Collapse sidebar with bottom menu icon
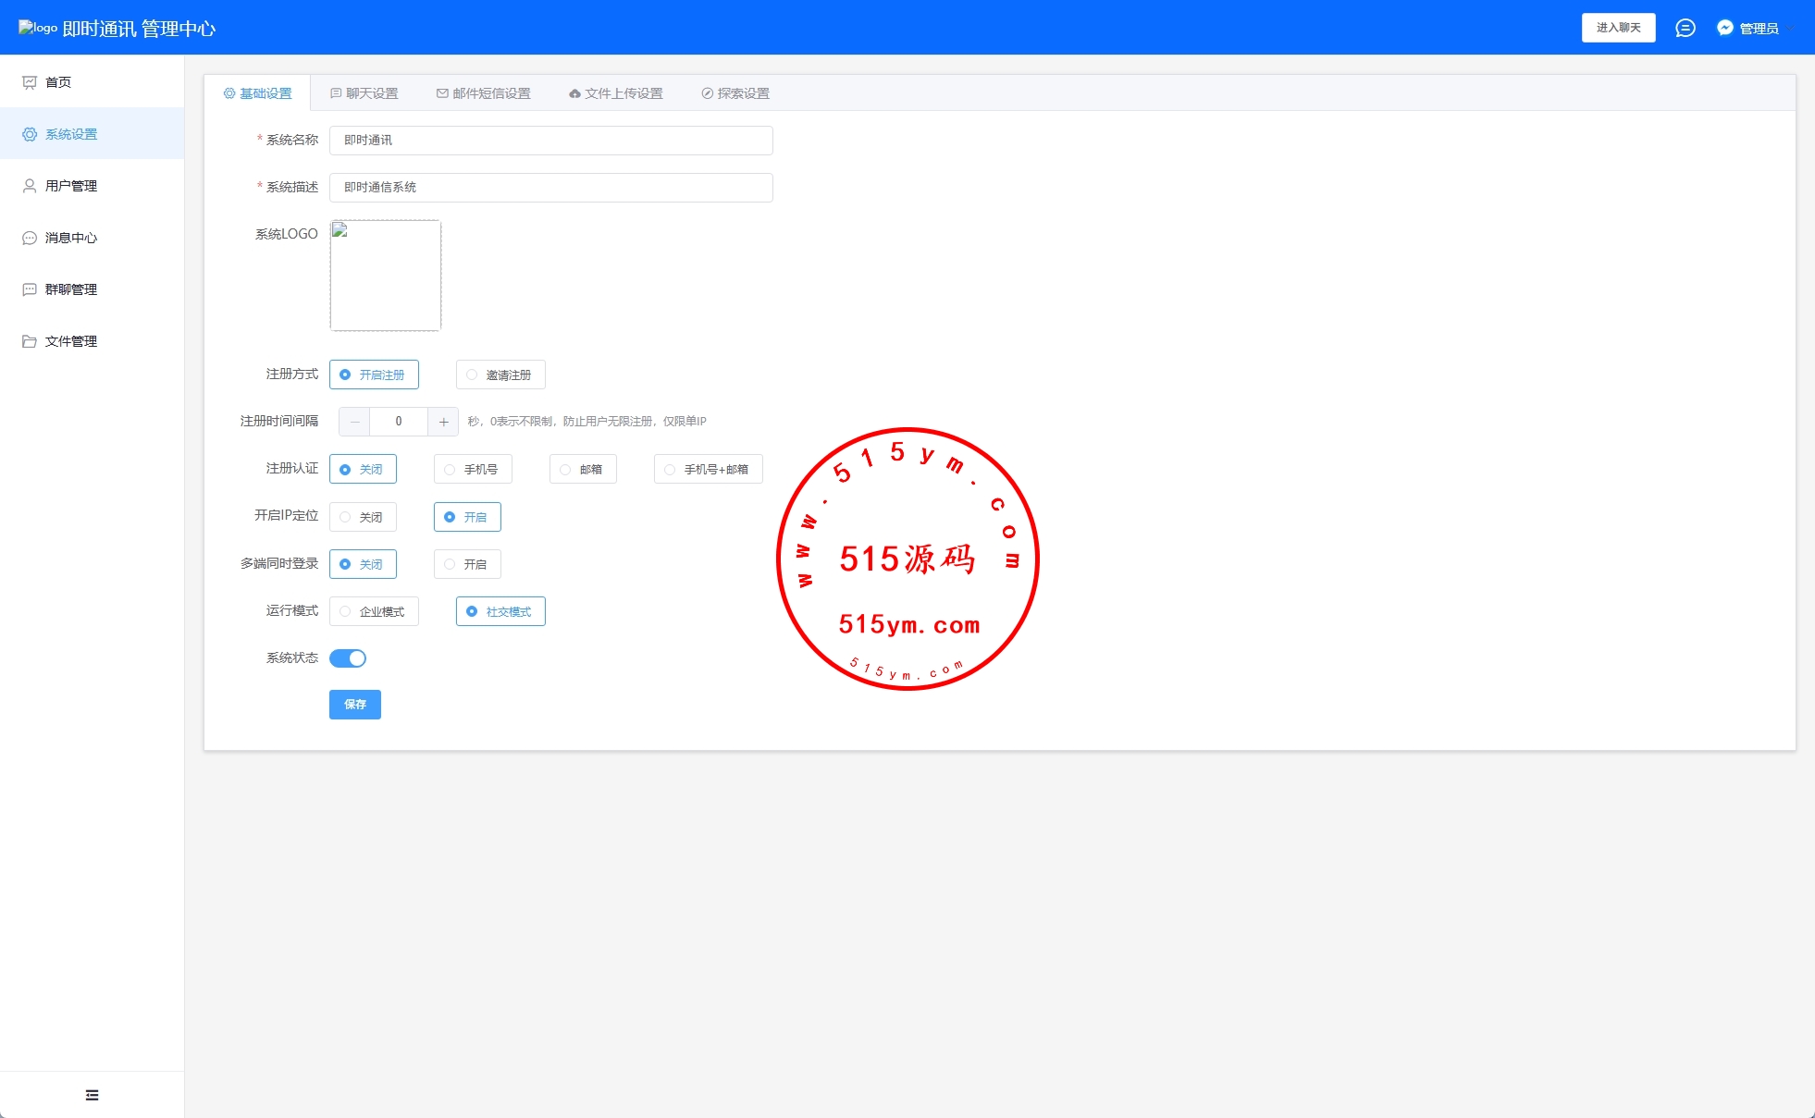 pos(92,1095)
